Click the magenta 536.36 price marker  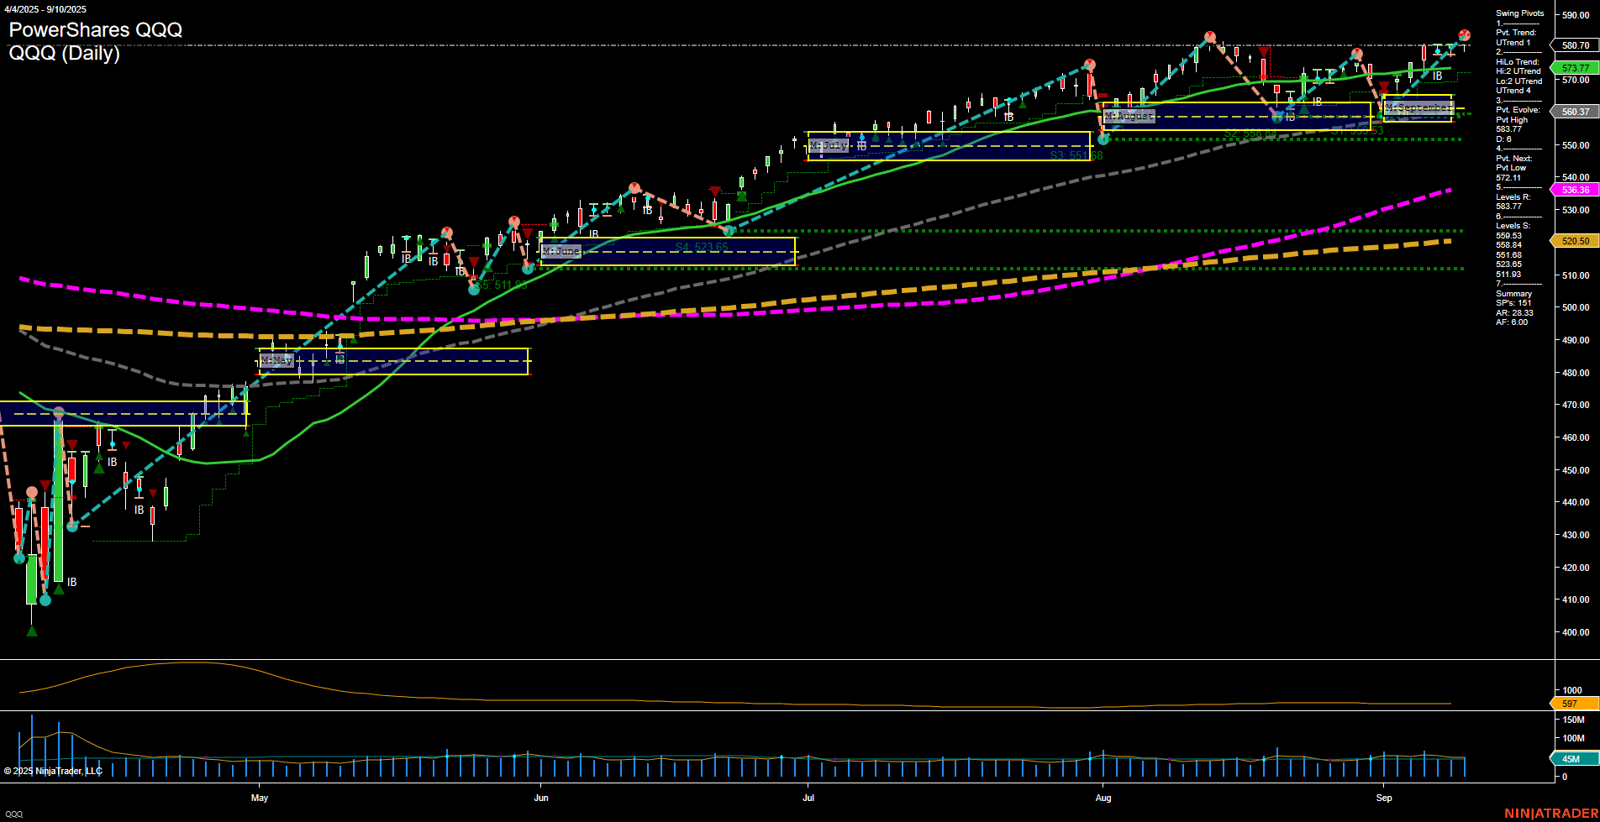click(1576, 190)
